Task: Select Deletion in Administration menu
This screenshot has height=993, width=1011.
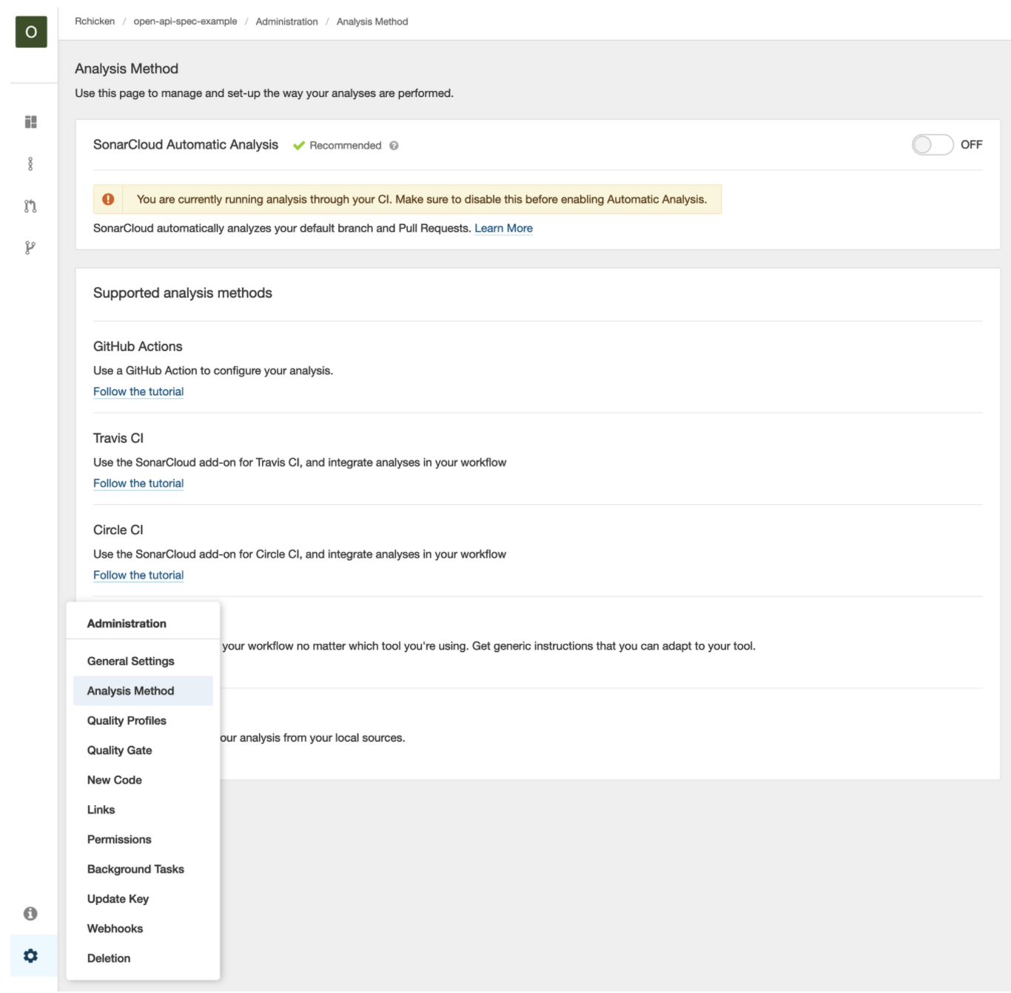Action: (x=143, y=957)
